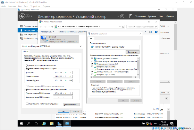Click the preferred DNS server field
The height and width of the screenshot is (130, 194).
[x=63, y=93]
